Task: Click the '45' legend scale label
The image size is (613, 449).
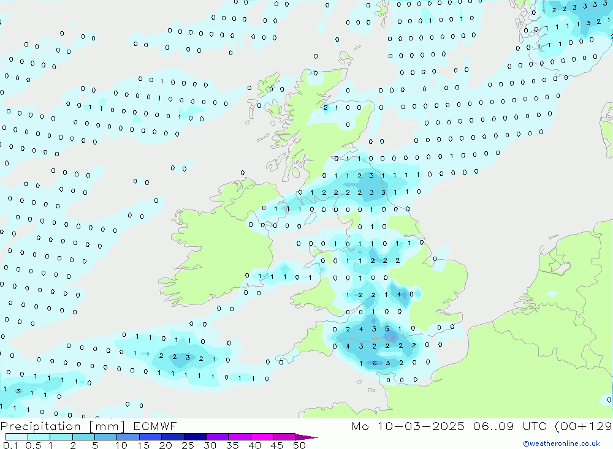Action: [277, 445]
